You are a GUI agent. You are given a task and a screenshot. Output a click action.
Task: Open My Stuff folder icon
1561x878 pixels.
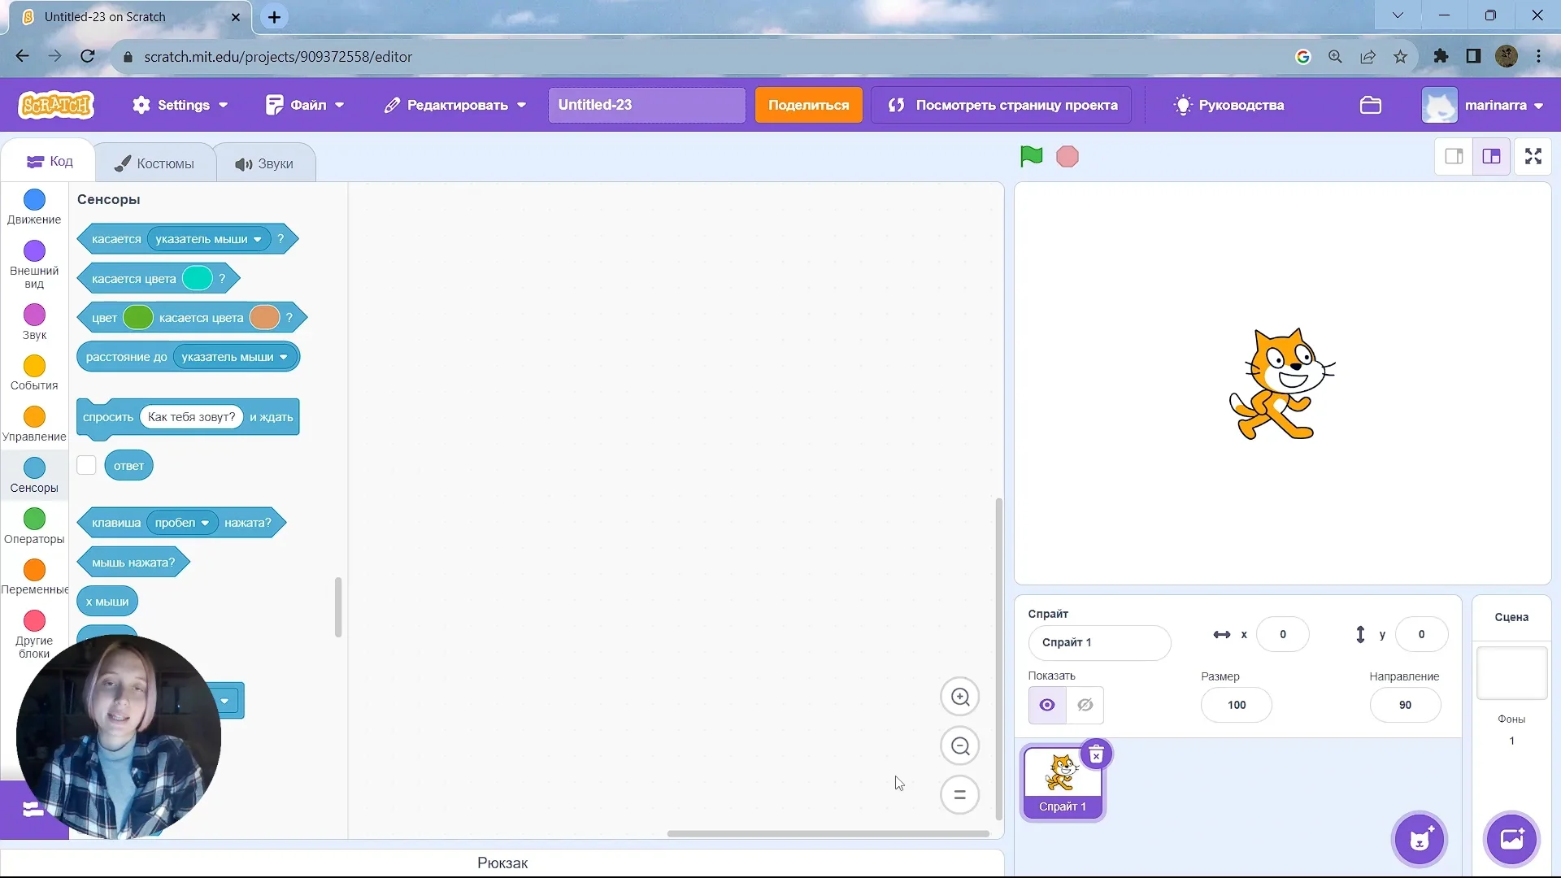click(1371, 105)
